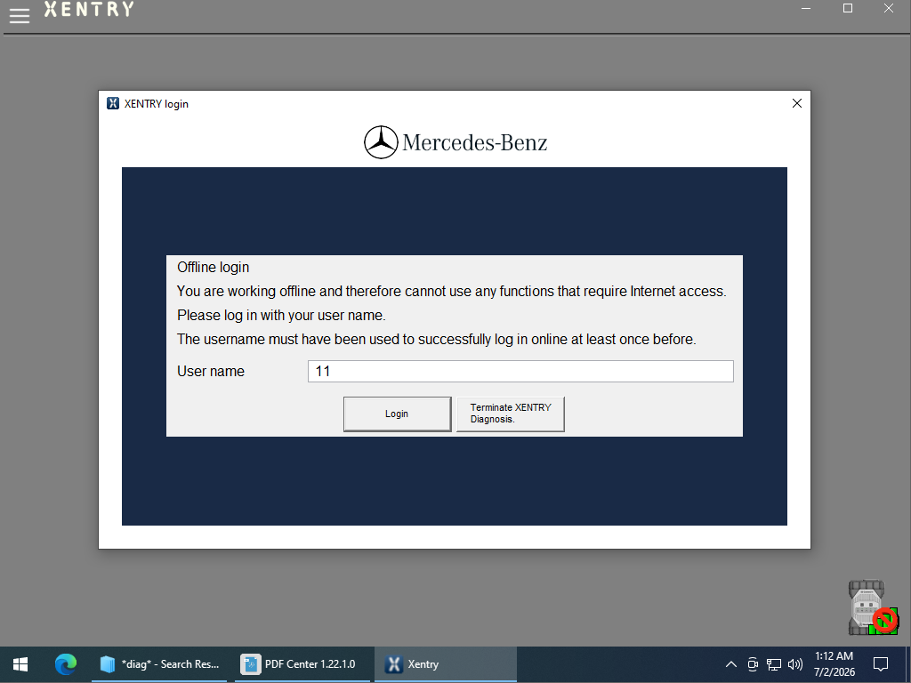Screen dimensions: 911x683
Task: Click the Mercedes-Benz star logo
Action: [x=381, y=142]
